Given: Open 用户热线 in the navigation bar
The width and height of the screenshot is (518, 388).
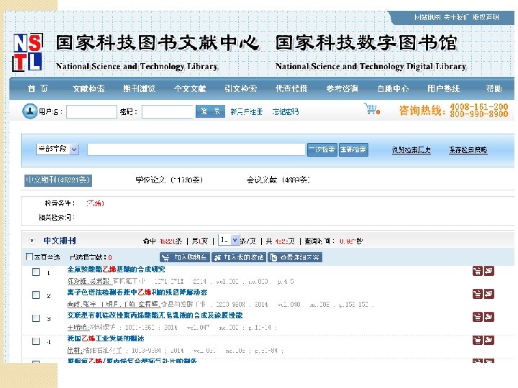Looking at the screenshot, I should click(444, 88).
